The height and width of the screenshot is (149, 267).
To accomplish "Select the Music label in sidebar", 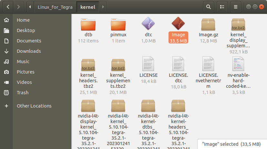I will (23, 62).
